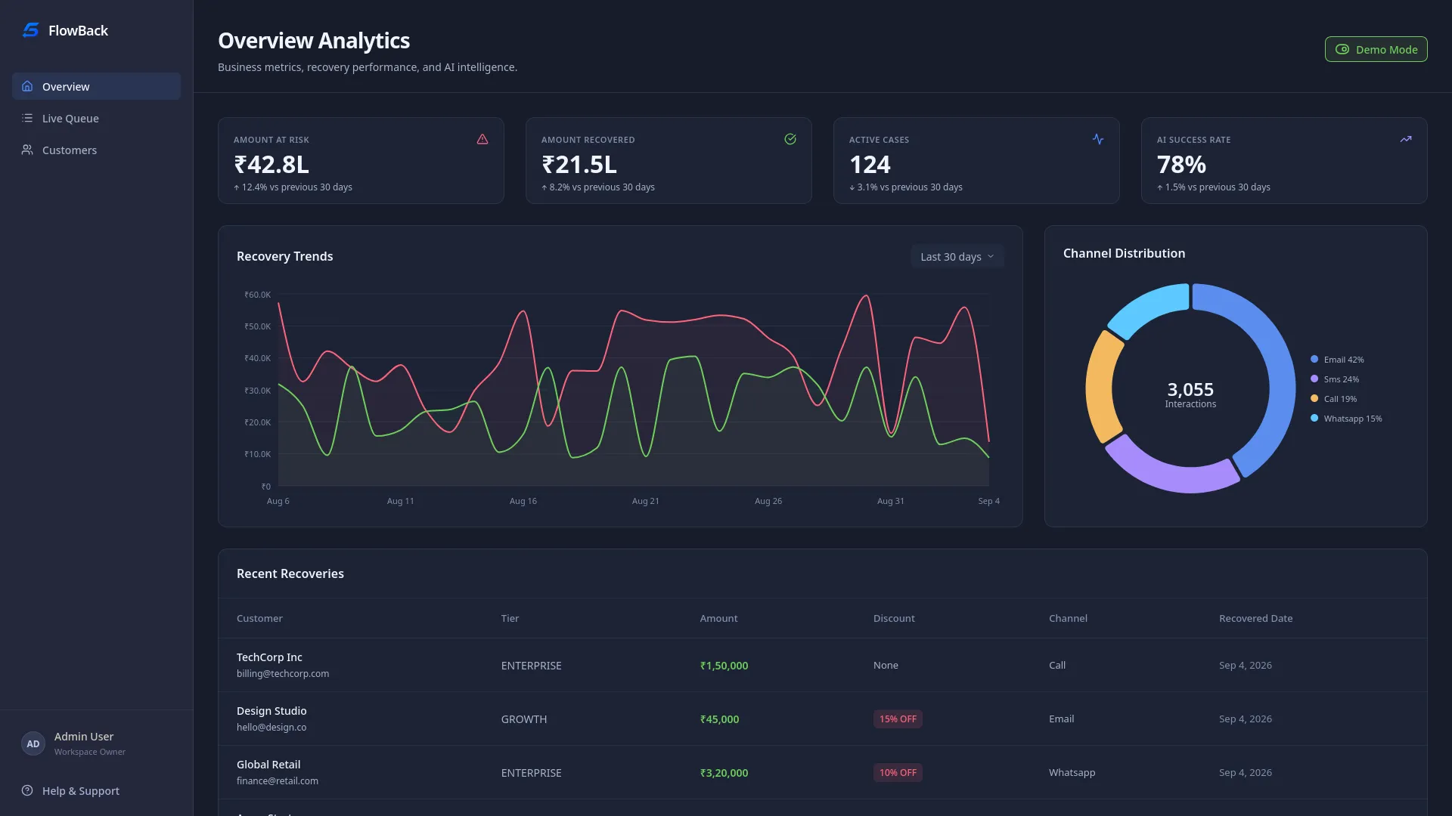This screenshot has width=1452, height=816.
Task: Click the Channel column header
Action: [1068, 618]
